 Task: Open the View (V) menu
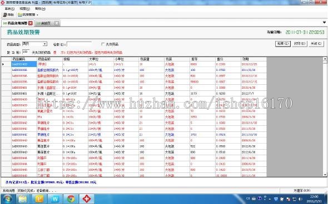[24, 9]
